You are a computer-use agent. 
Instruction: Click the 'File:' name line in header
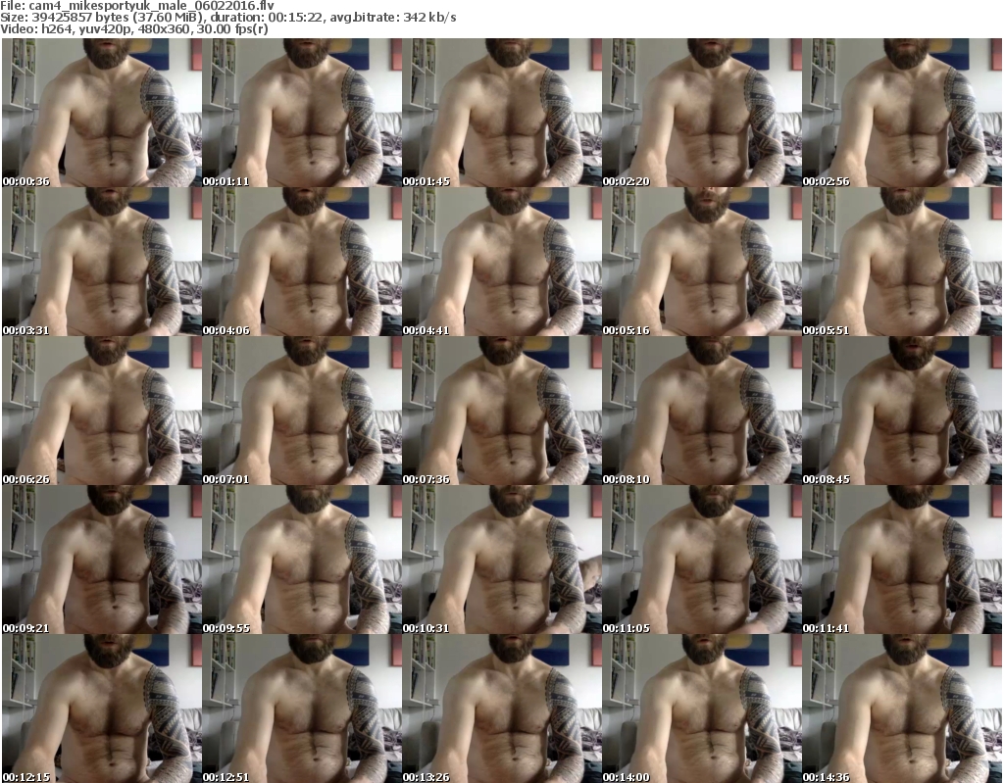[x=137, y=6]
